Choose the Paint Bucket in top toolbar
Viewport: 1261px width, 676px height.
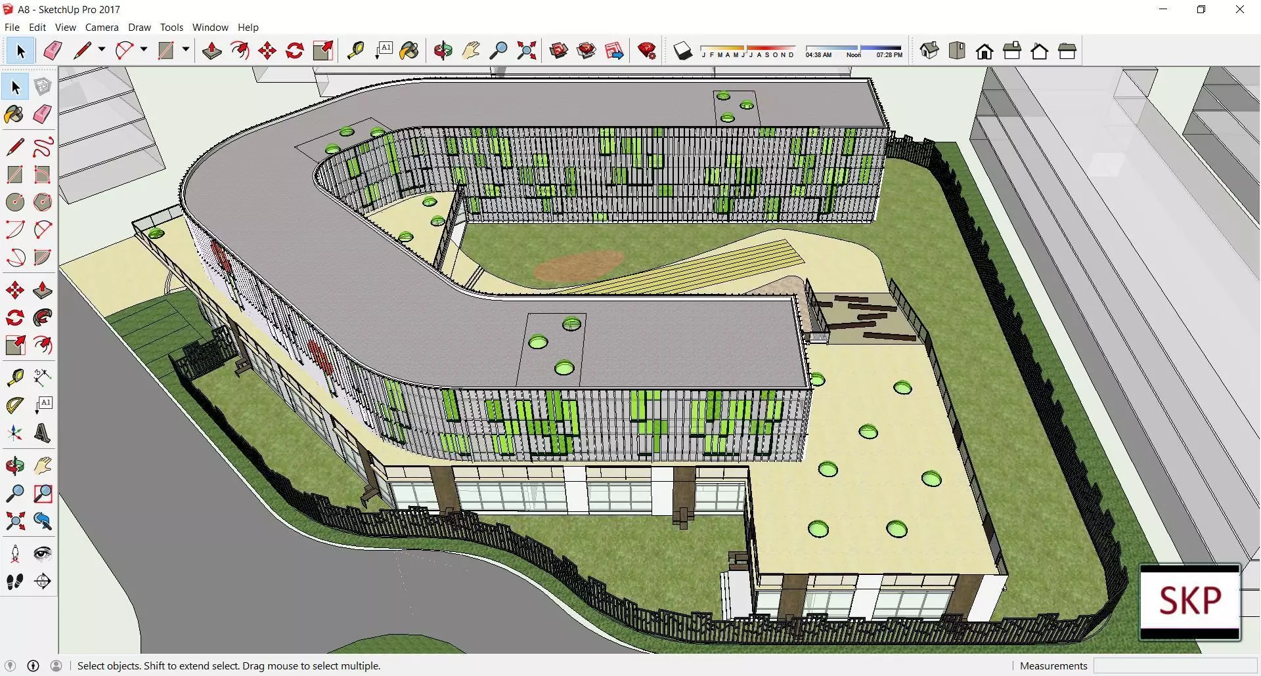(x=409, y=51)
